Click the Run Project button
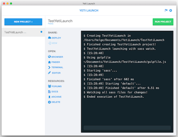The image size is (178, 137). point(163,22)
